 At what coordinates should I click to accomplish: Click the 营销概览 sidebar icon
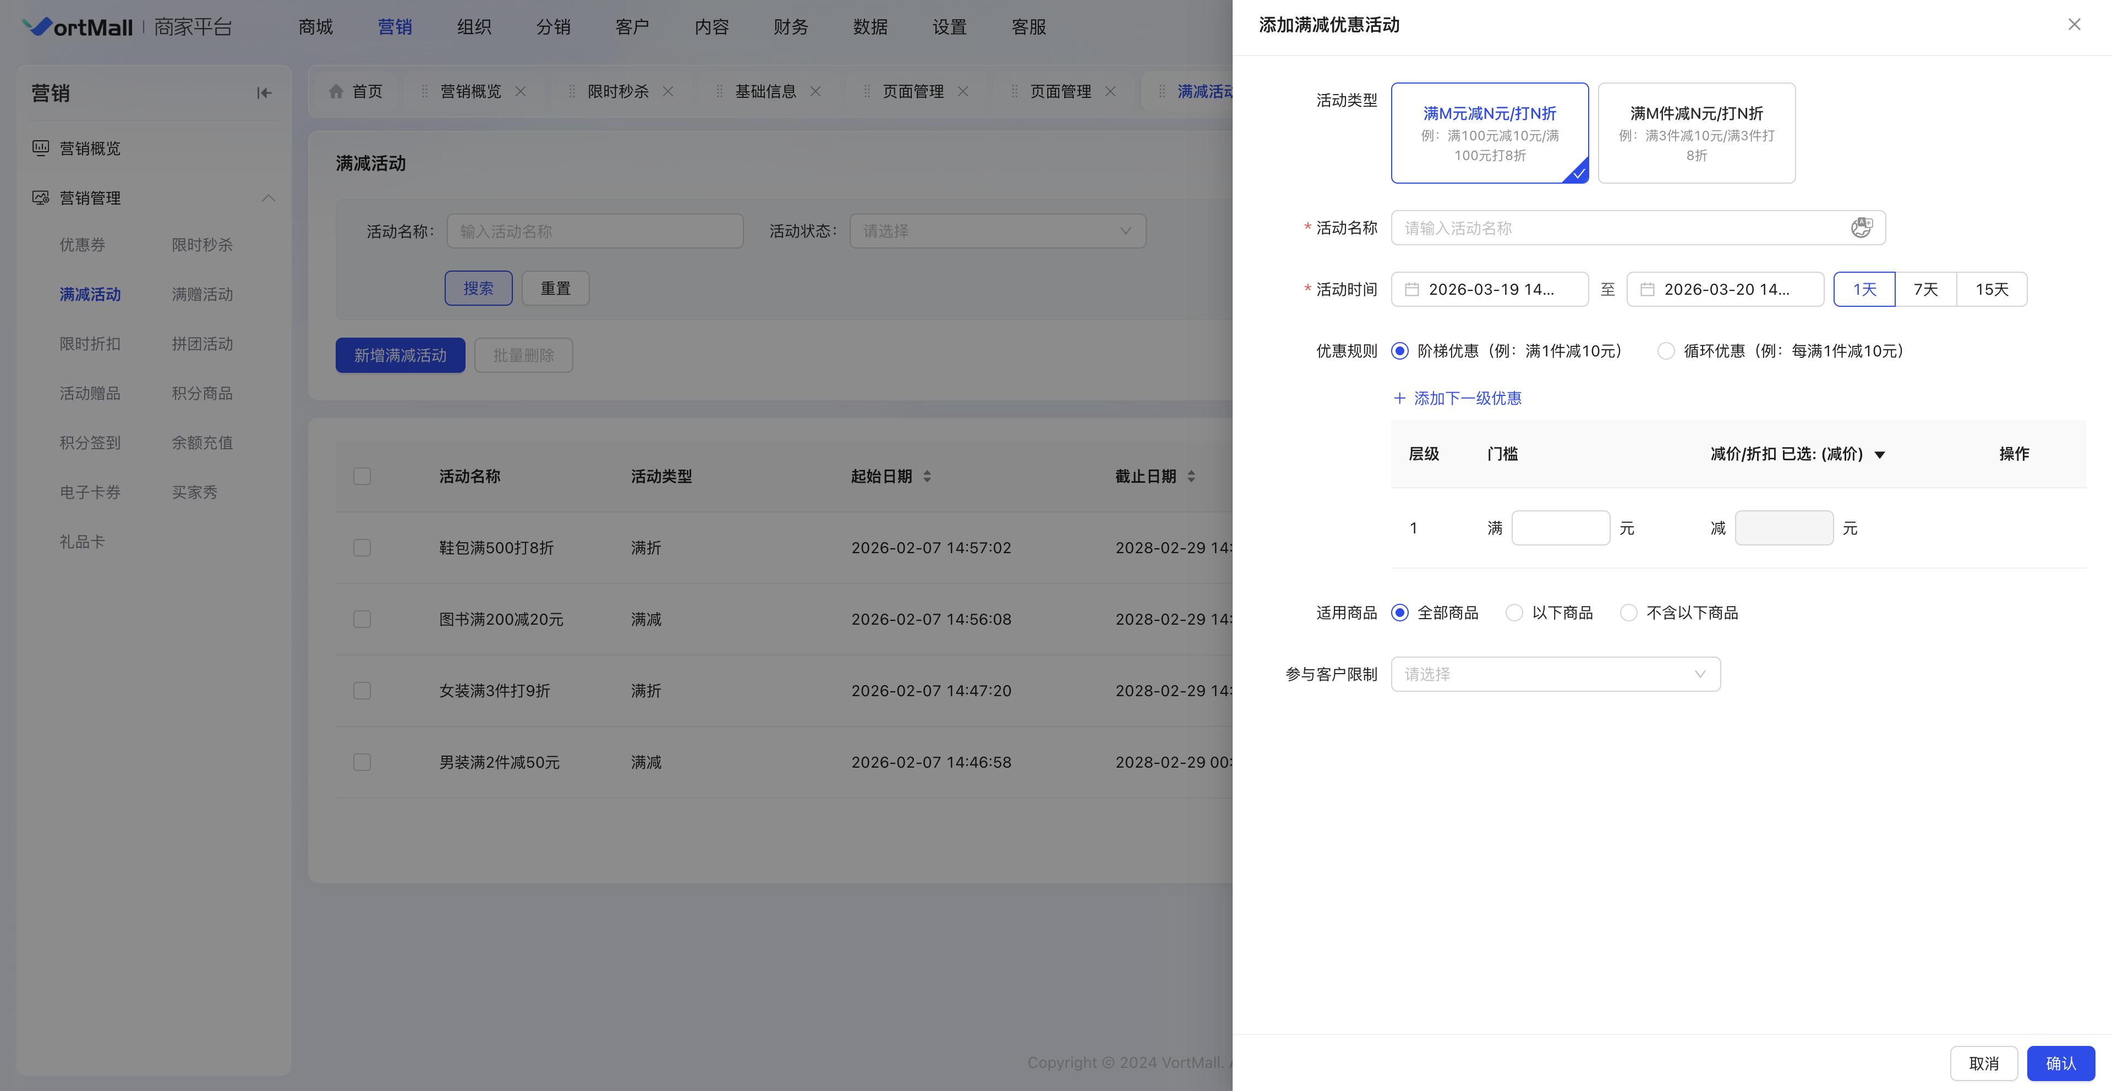pyautogui.click(x=40, y=148)
